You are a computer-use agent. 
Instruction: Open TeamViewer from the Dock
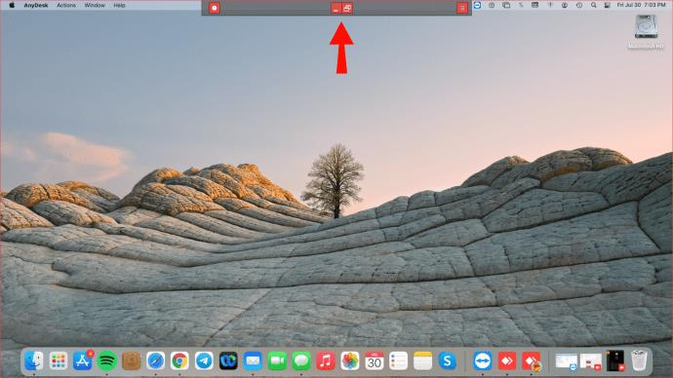(x=483, y=360)
